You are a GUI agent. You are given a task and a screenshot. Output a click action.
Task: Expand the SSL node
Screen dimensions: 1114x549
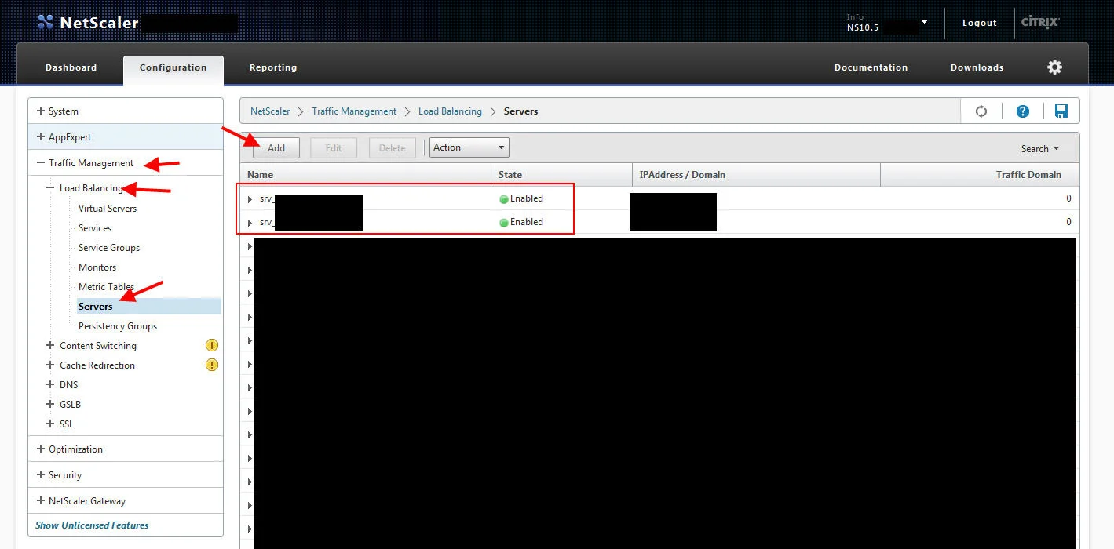51,424
